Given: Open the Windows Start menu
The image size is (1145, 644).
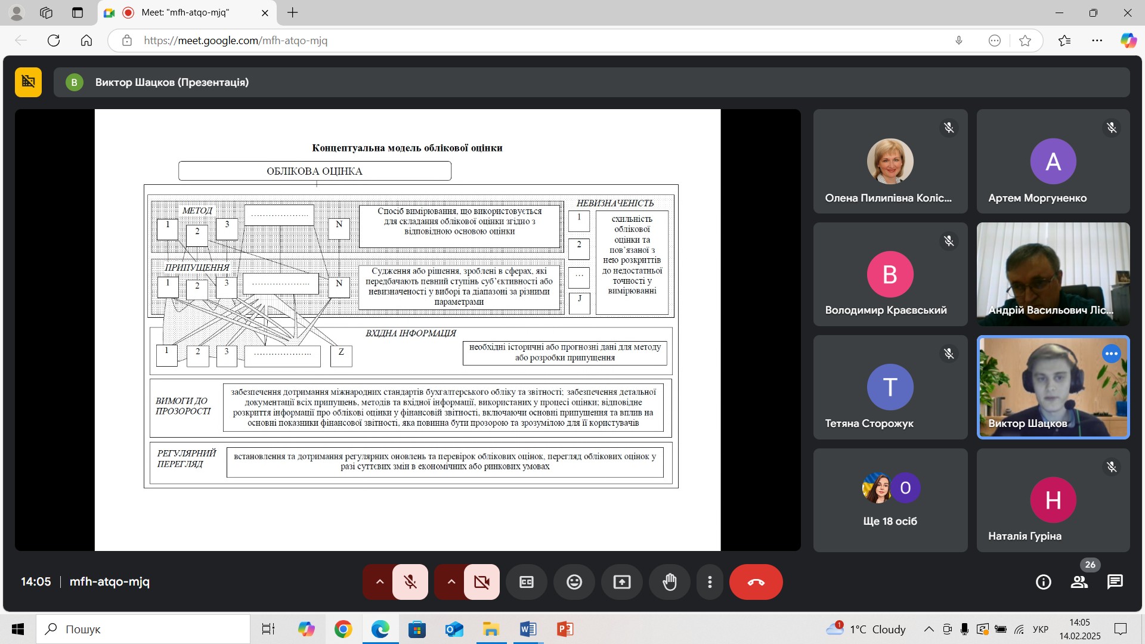Looking at the screenshot, I should (x=18, y=629).
